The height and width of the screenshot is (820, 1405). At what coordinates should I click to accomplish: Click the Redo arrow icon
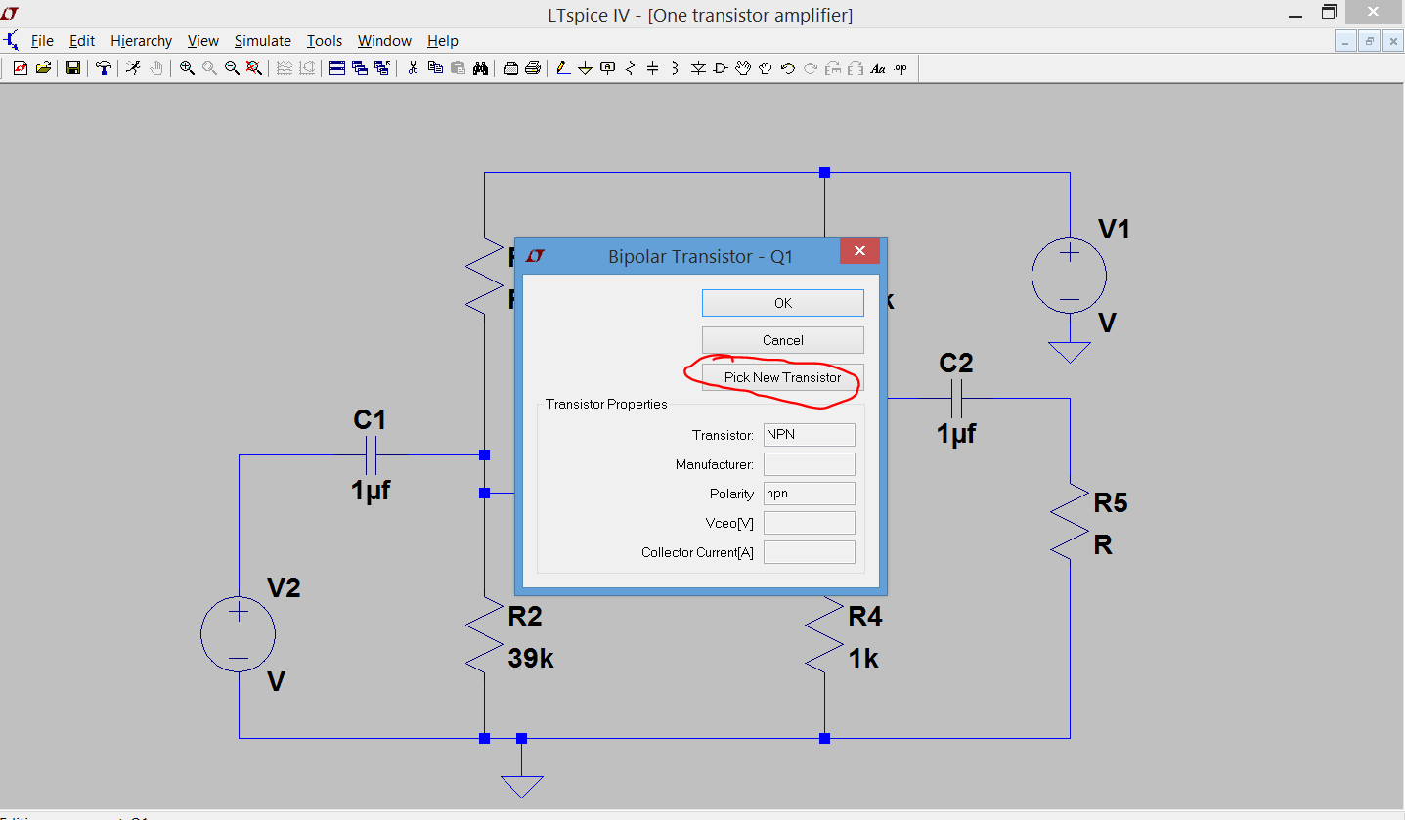coord(811,68)
